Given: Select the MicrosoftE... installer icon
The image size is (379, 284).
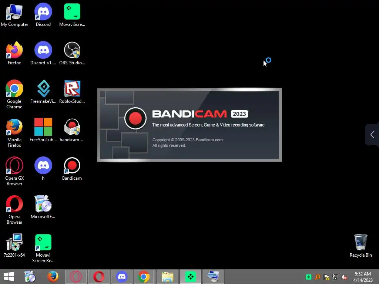Looking at the screenshot, I should tap(43, 207).
